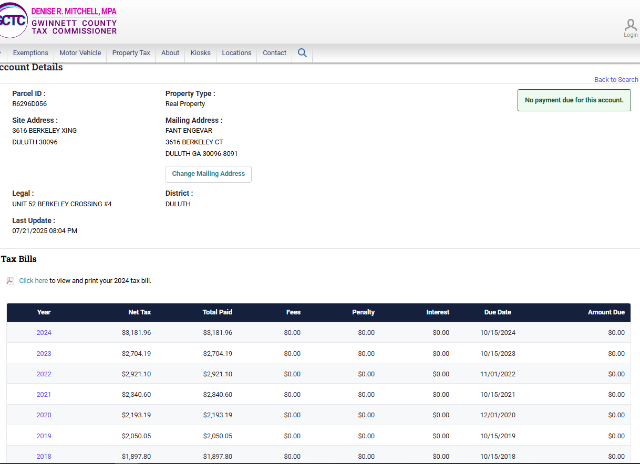Select the 2021 tax year row link

click(x=44, y=395)
